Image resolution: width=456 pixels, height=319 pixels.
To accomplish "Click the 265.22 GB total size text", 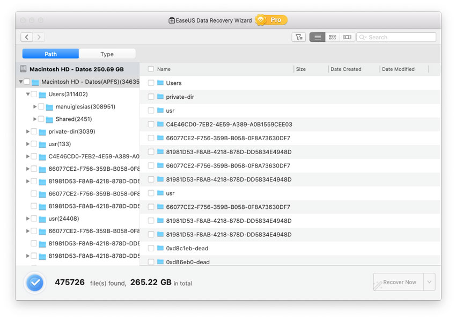I will click(151, 282).
